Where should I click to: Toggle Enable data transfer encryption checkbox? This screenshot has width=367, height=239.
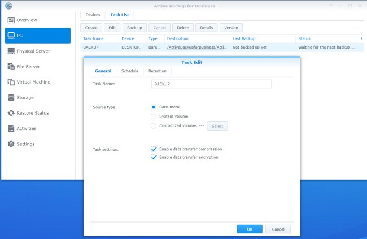154,157
